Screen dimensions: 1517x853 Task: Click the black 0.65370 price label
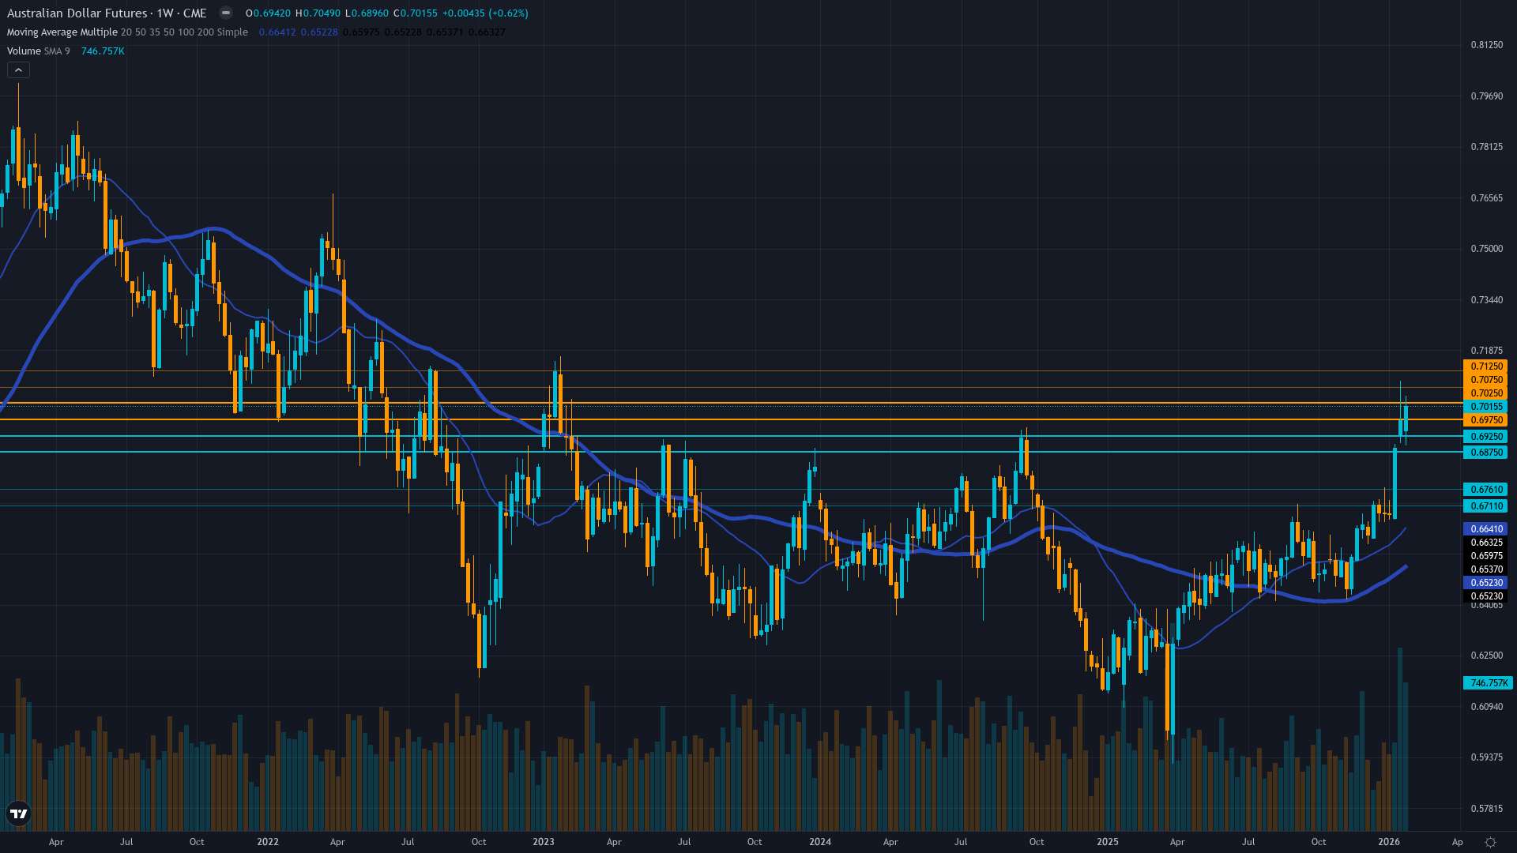click(x=1485, y=569)
